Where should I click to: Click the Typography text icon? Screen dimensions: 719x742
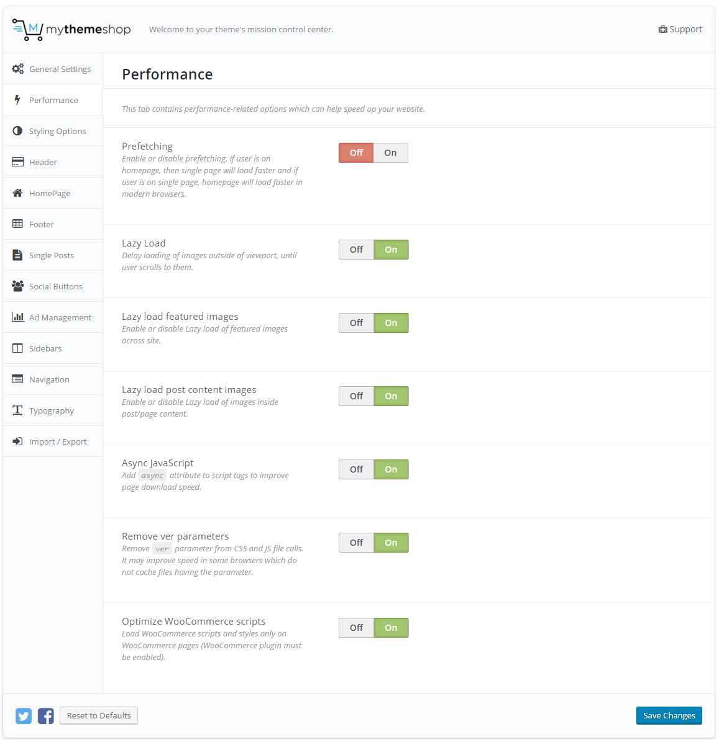tap(17, 410)
